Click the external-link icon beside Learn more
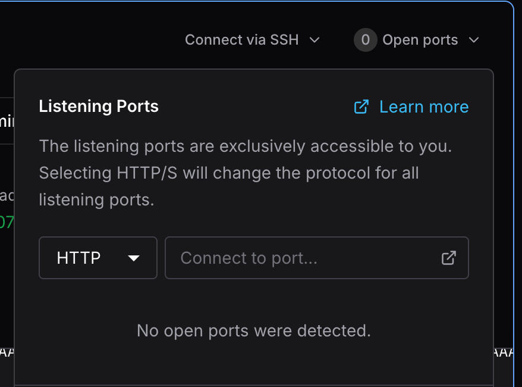The image size is (522, 387). [x=361, y=107]
